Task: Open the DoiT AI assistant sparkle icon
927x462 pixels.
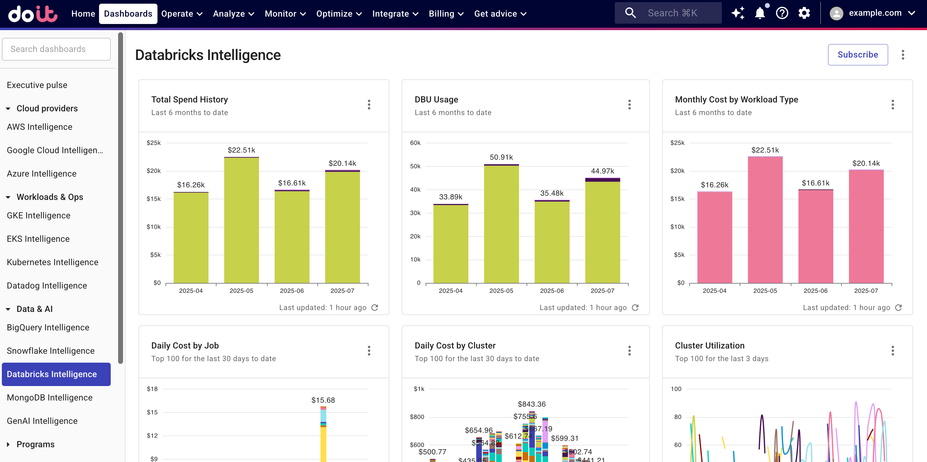Action: 738,13
